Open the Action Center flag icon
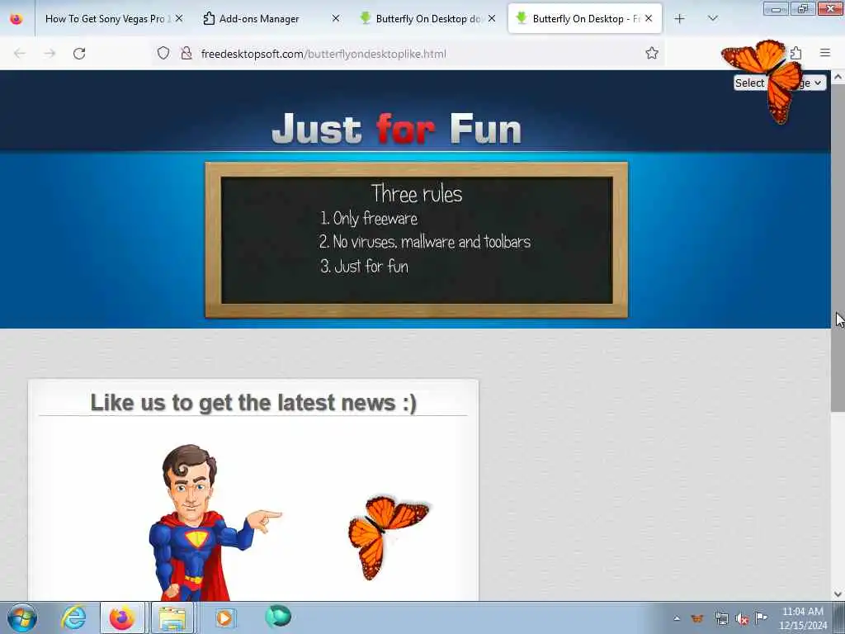The height and width of the screenshot is (634, 845). coord(761,617)
